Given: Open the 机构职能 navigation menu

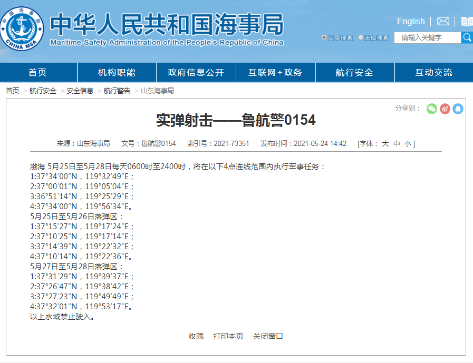Looking at the screenshot, I should (x=117, y=72).
